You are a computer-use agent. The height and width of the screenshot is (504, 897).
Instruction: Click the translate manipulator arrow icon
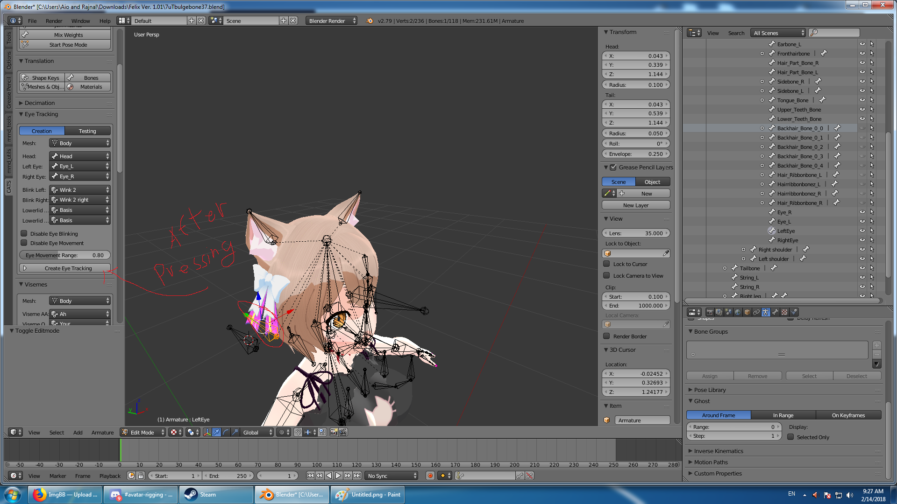[x=216, y=432]
